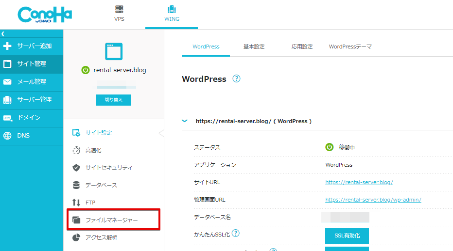Click the window icon for サイト管理

tap(7, 64)
